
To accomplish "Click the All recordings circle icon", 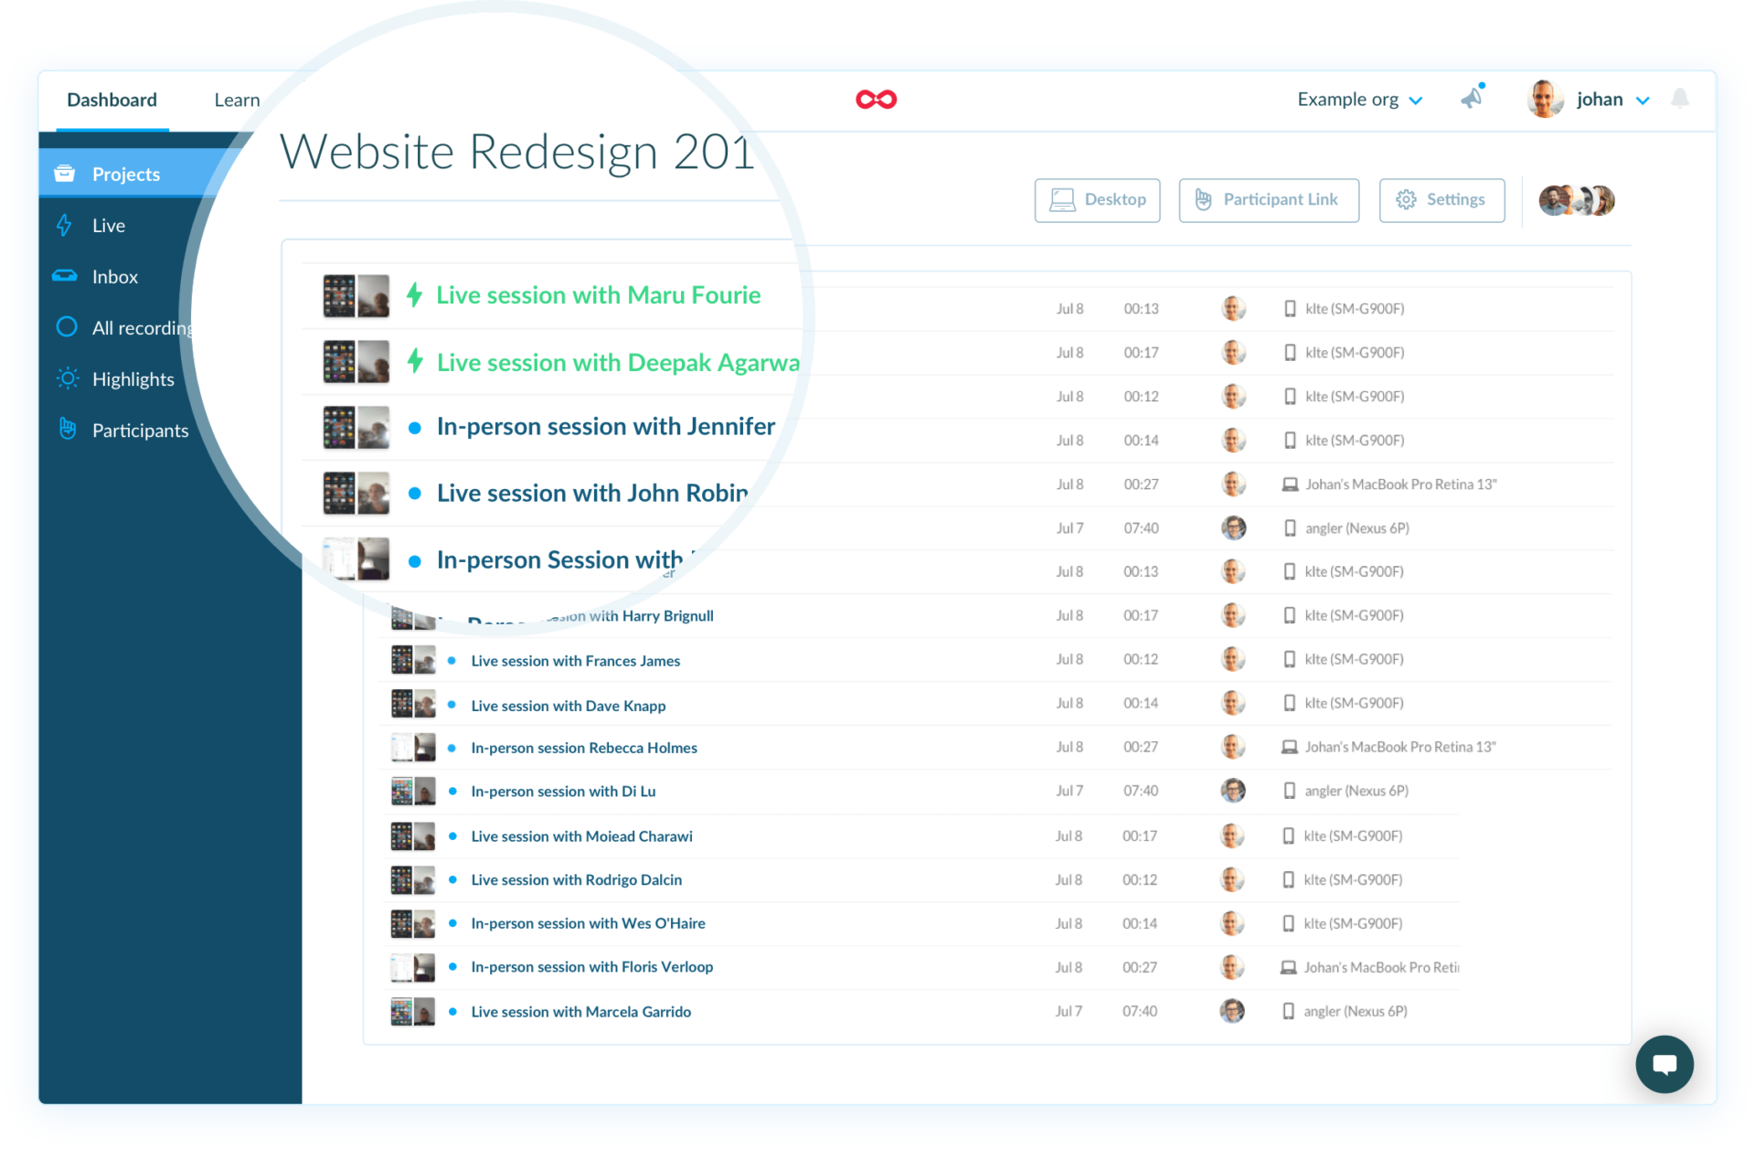I will tap(65, 327).
